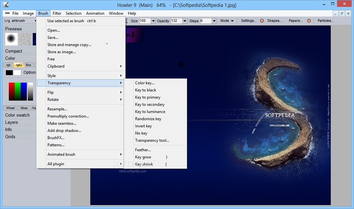
Task: Click the blue color slider bar
Action: [24, 91]
